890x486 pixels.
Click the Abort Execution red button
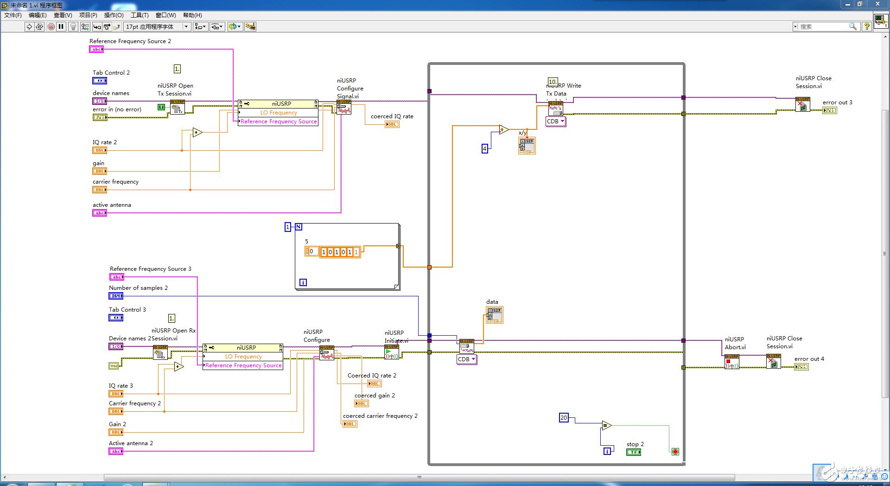(x=51, y=26)
